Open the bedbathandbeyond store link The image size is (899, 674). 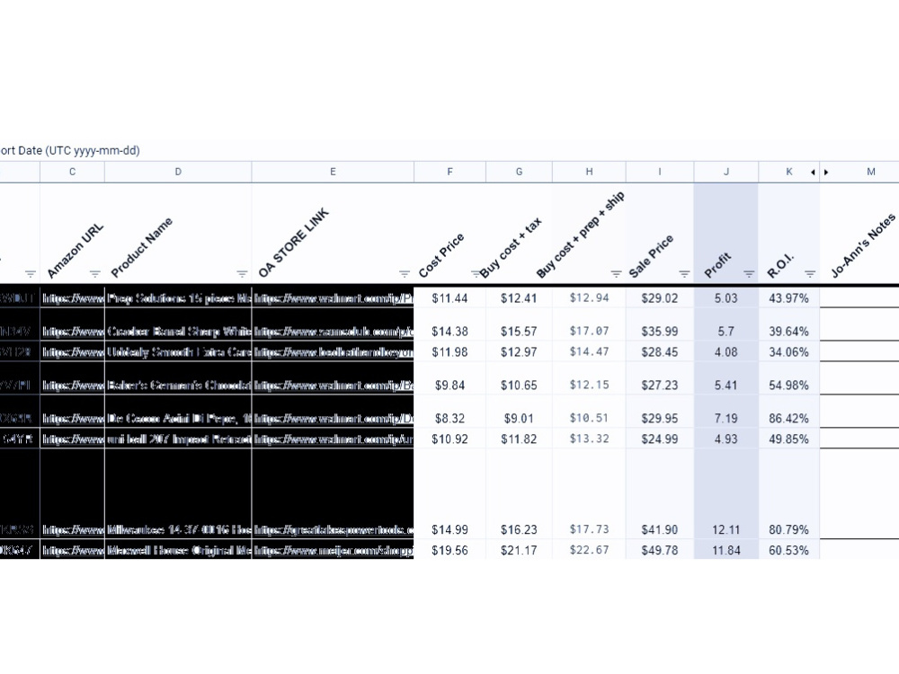click(x=334, y=352)
